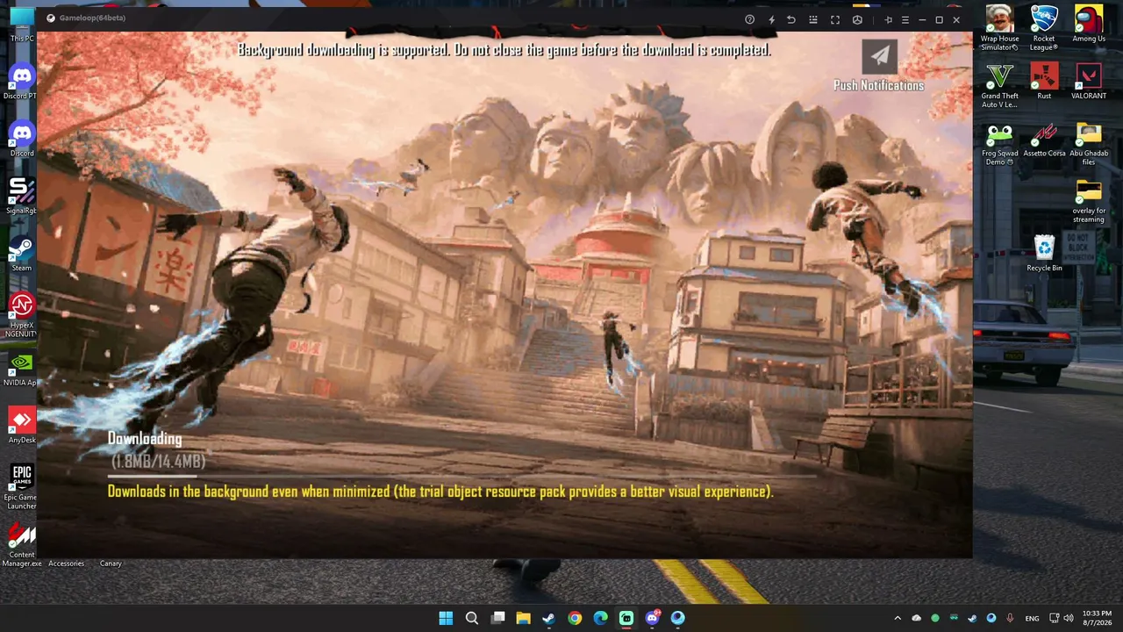Click the Steam icon in system tray
The width and height of the screenshot is (1123, 632).
pyautogui.click(x=972, y=618)
